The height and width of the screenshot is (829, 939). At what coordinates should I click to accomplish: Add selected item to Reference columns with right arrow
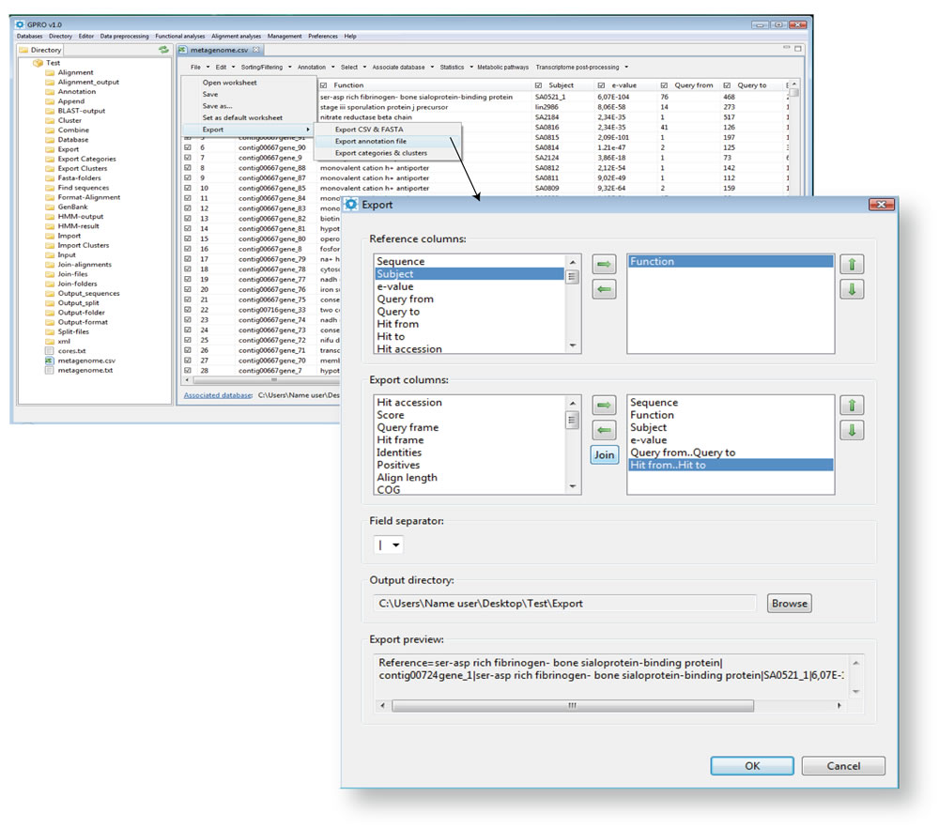(605, 266)
